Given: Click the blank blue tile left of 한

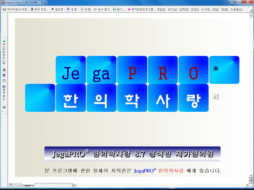Looking at the screenshot, I should click(40, 98).
